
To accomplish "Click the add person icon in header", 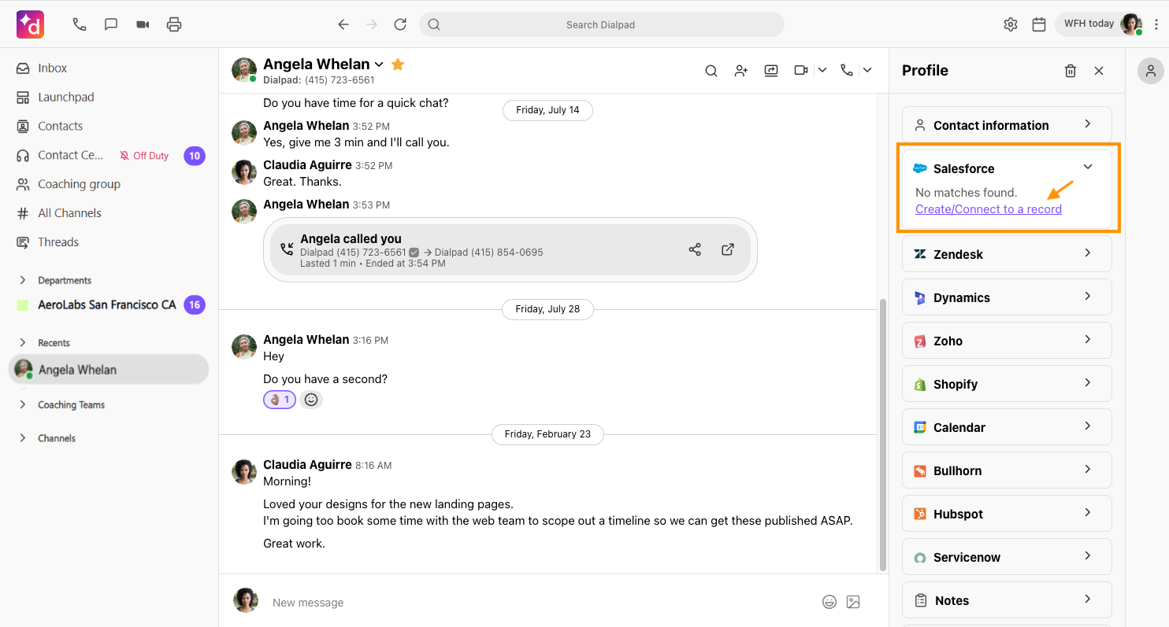I will click(741, 71).
